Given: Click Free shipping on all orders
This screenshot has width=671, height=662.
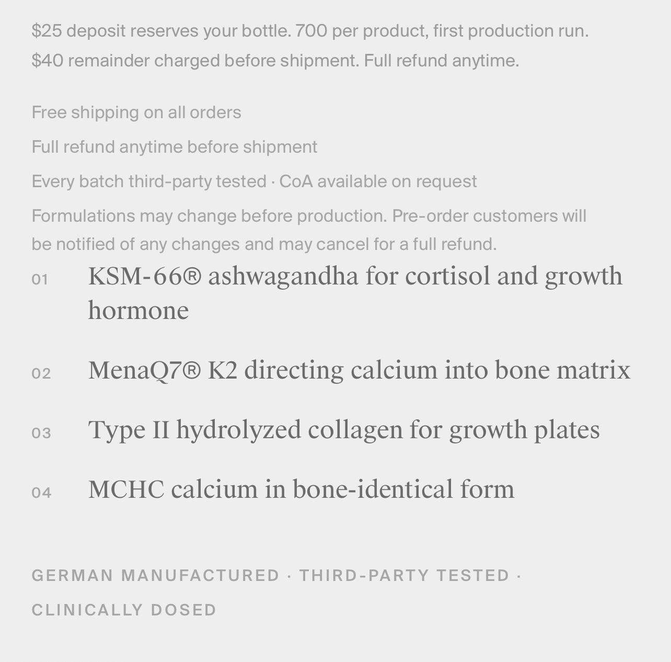Looking at the screenshot, I should (x=136, y=112).
